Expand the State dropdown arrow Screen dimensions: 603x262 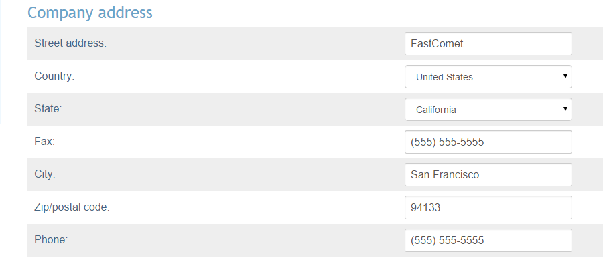(565, 109)
